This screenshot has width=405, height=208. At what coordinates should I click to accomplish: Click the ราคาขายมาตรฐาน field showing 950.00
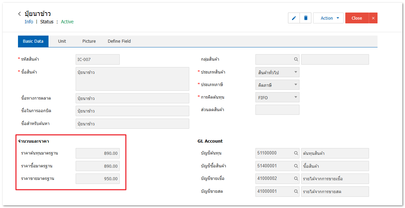pos(98,179)
